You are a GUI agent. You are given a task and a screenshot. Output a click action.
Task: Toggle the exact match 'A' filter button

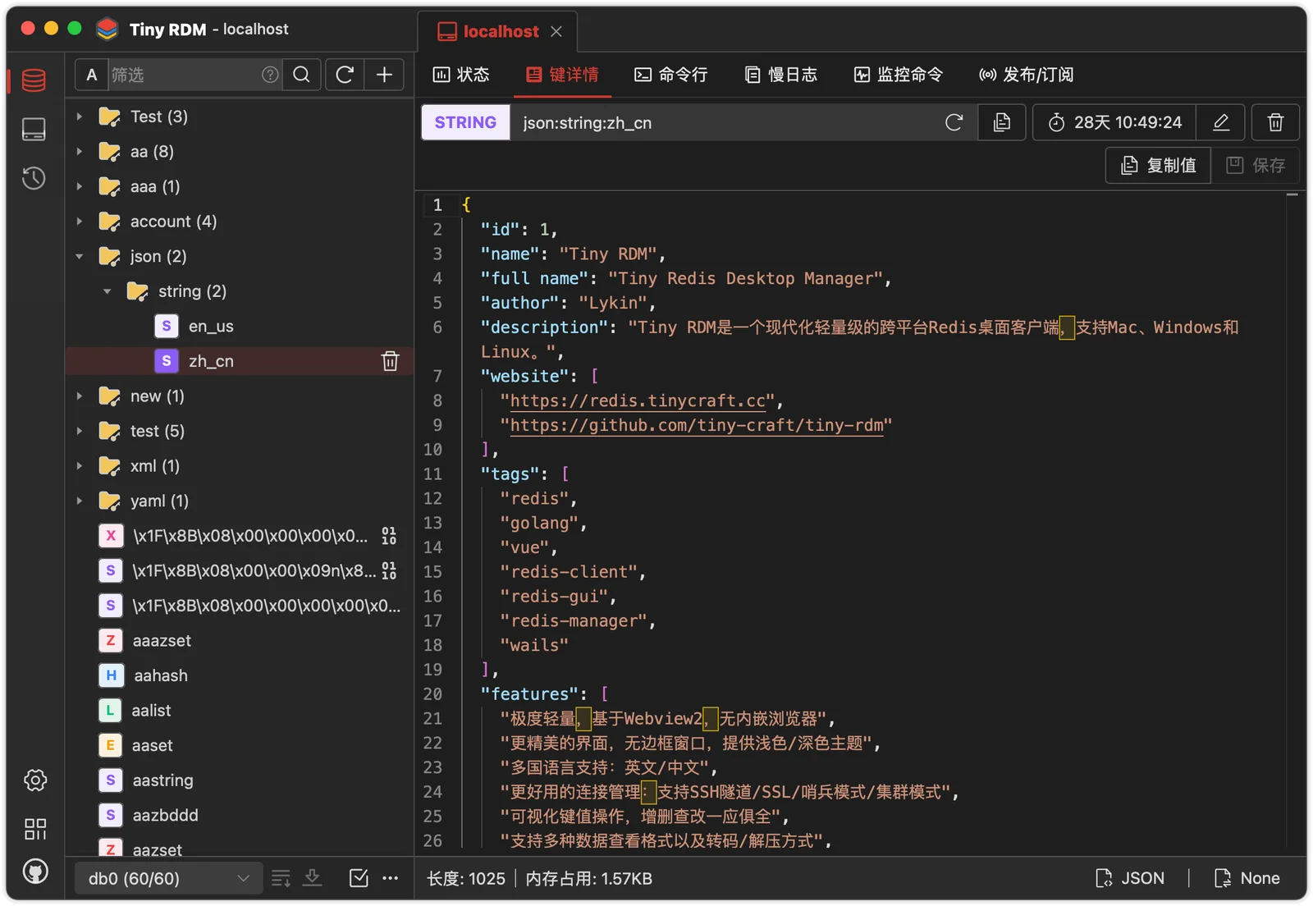point(92,75)
